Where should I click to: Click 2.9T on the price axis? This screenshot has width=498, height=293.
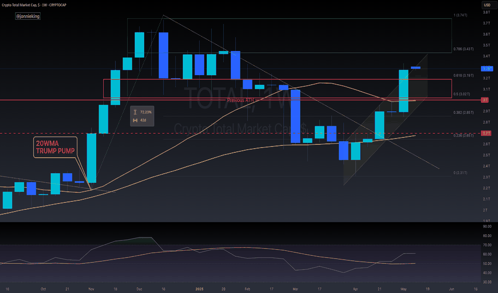(486, 111)
